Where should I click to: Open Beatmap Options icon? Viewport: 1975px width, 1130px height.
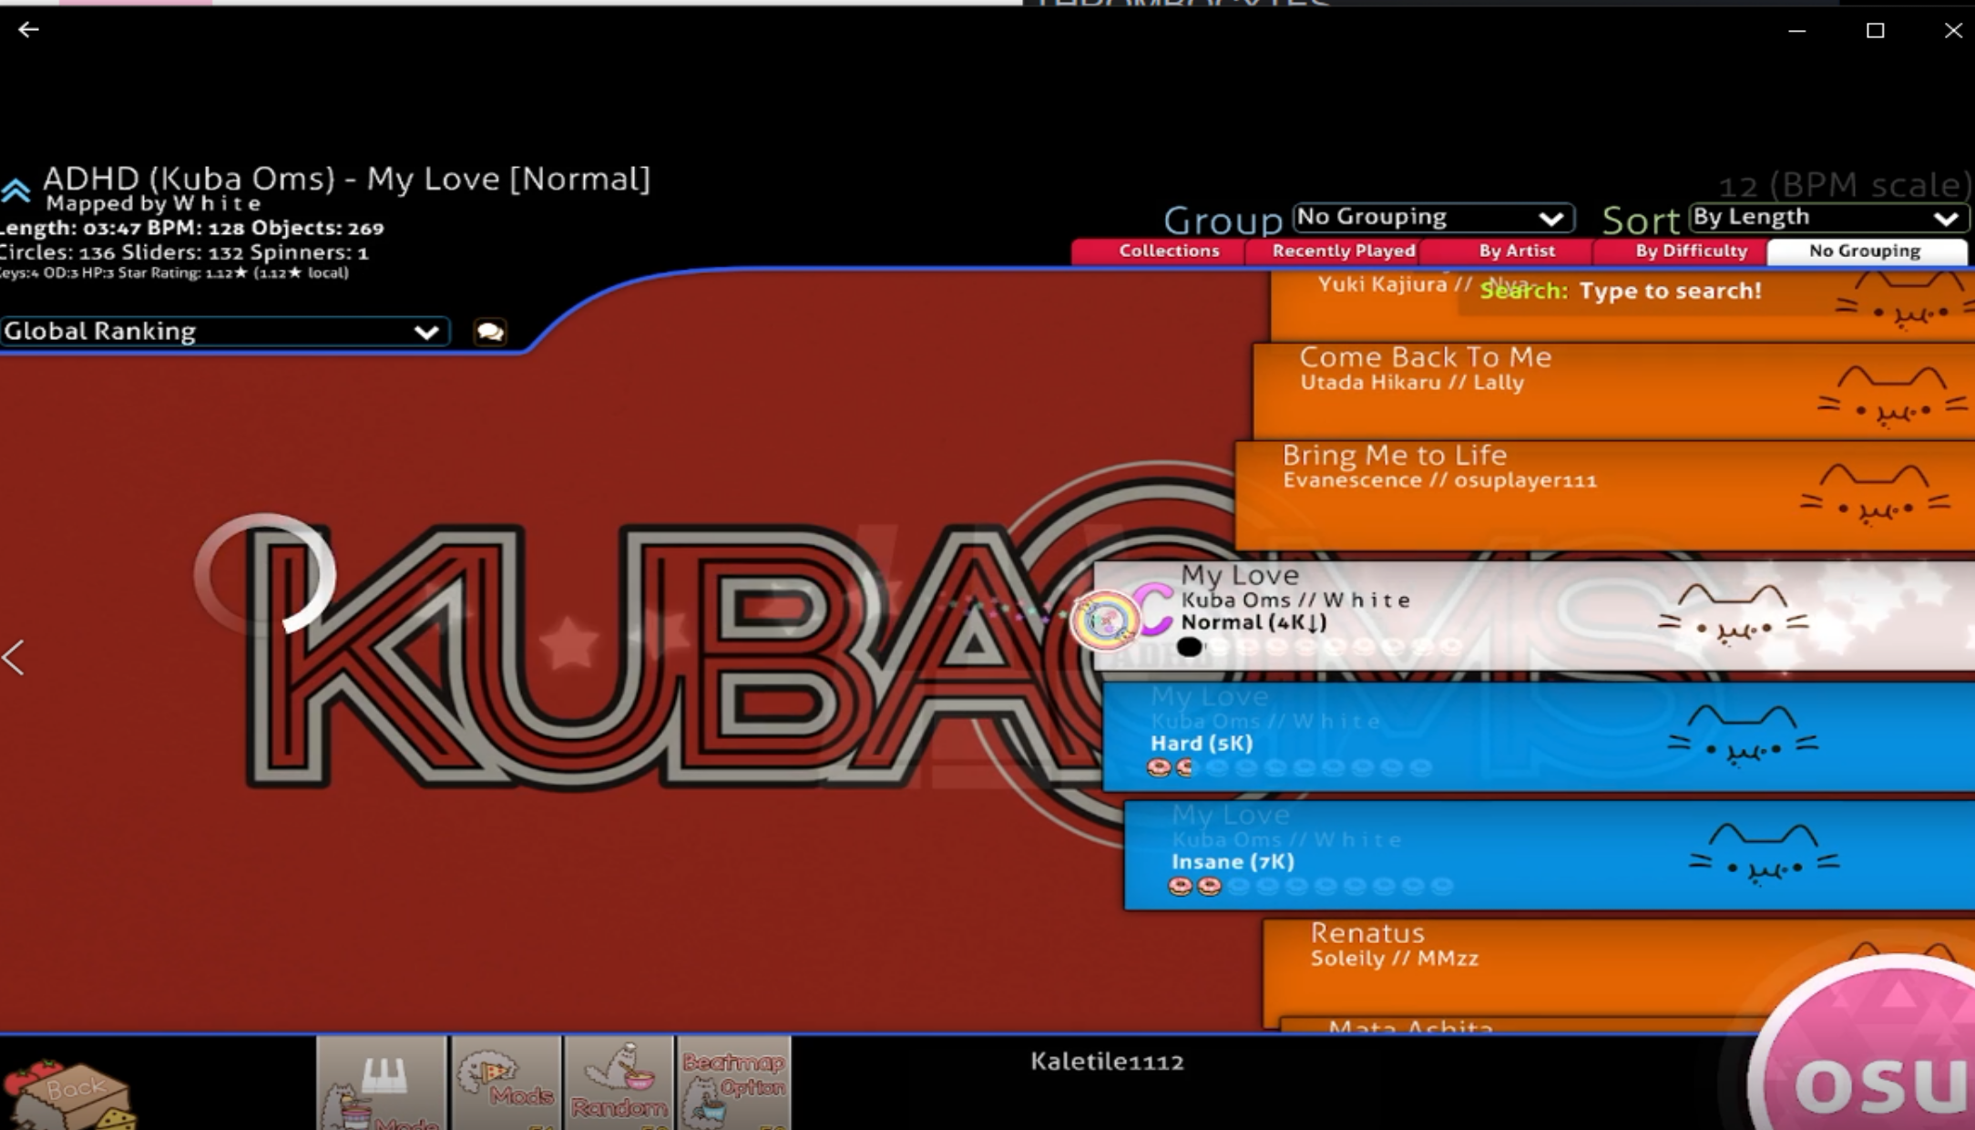pyautogui.click(x=733, y=1084)
